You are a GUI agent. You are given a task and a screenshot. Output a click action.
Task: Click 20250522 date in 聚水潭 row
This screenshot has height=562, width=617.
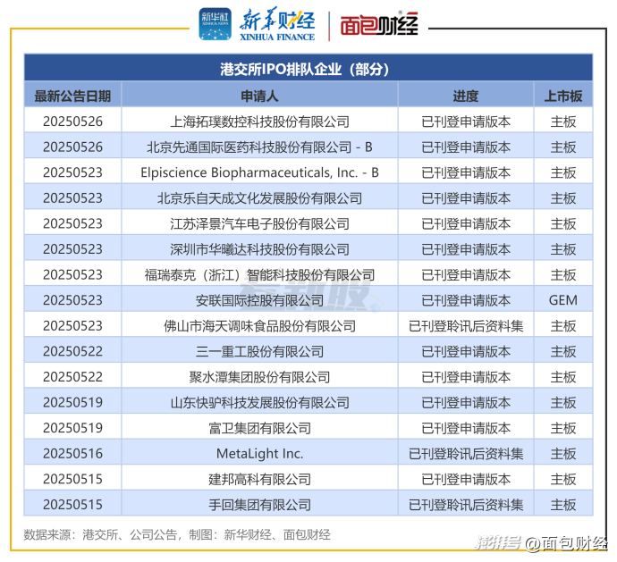[72, 377]
